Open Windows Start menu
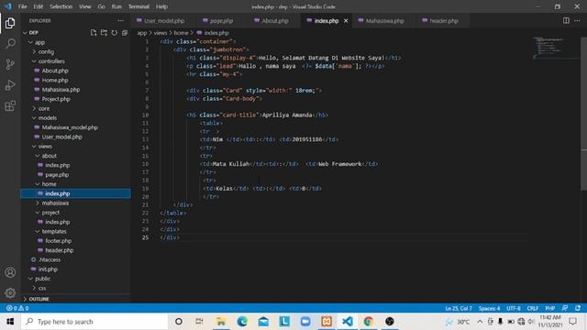Viewport: 587px width, 330px height. pos(10,322)
